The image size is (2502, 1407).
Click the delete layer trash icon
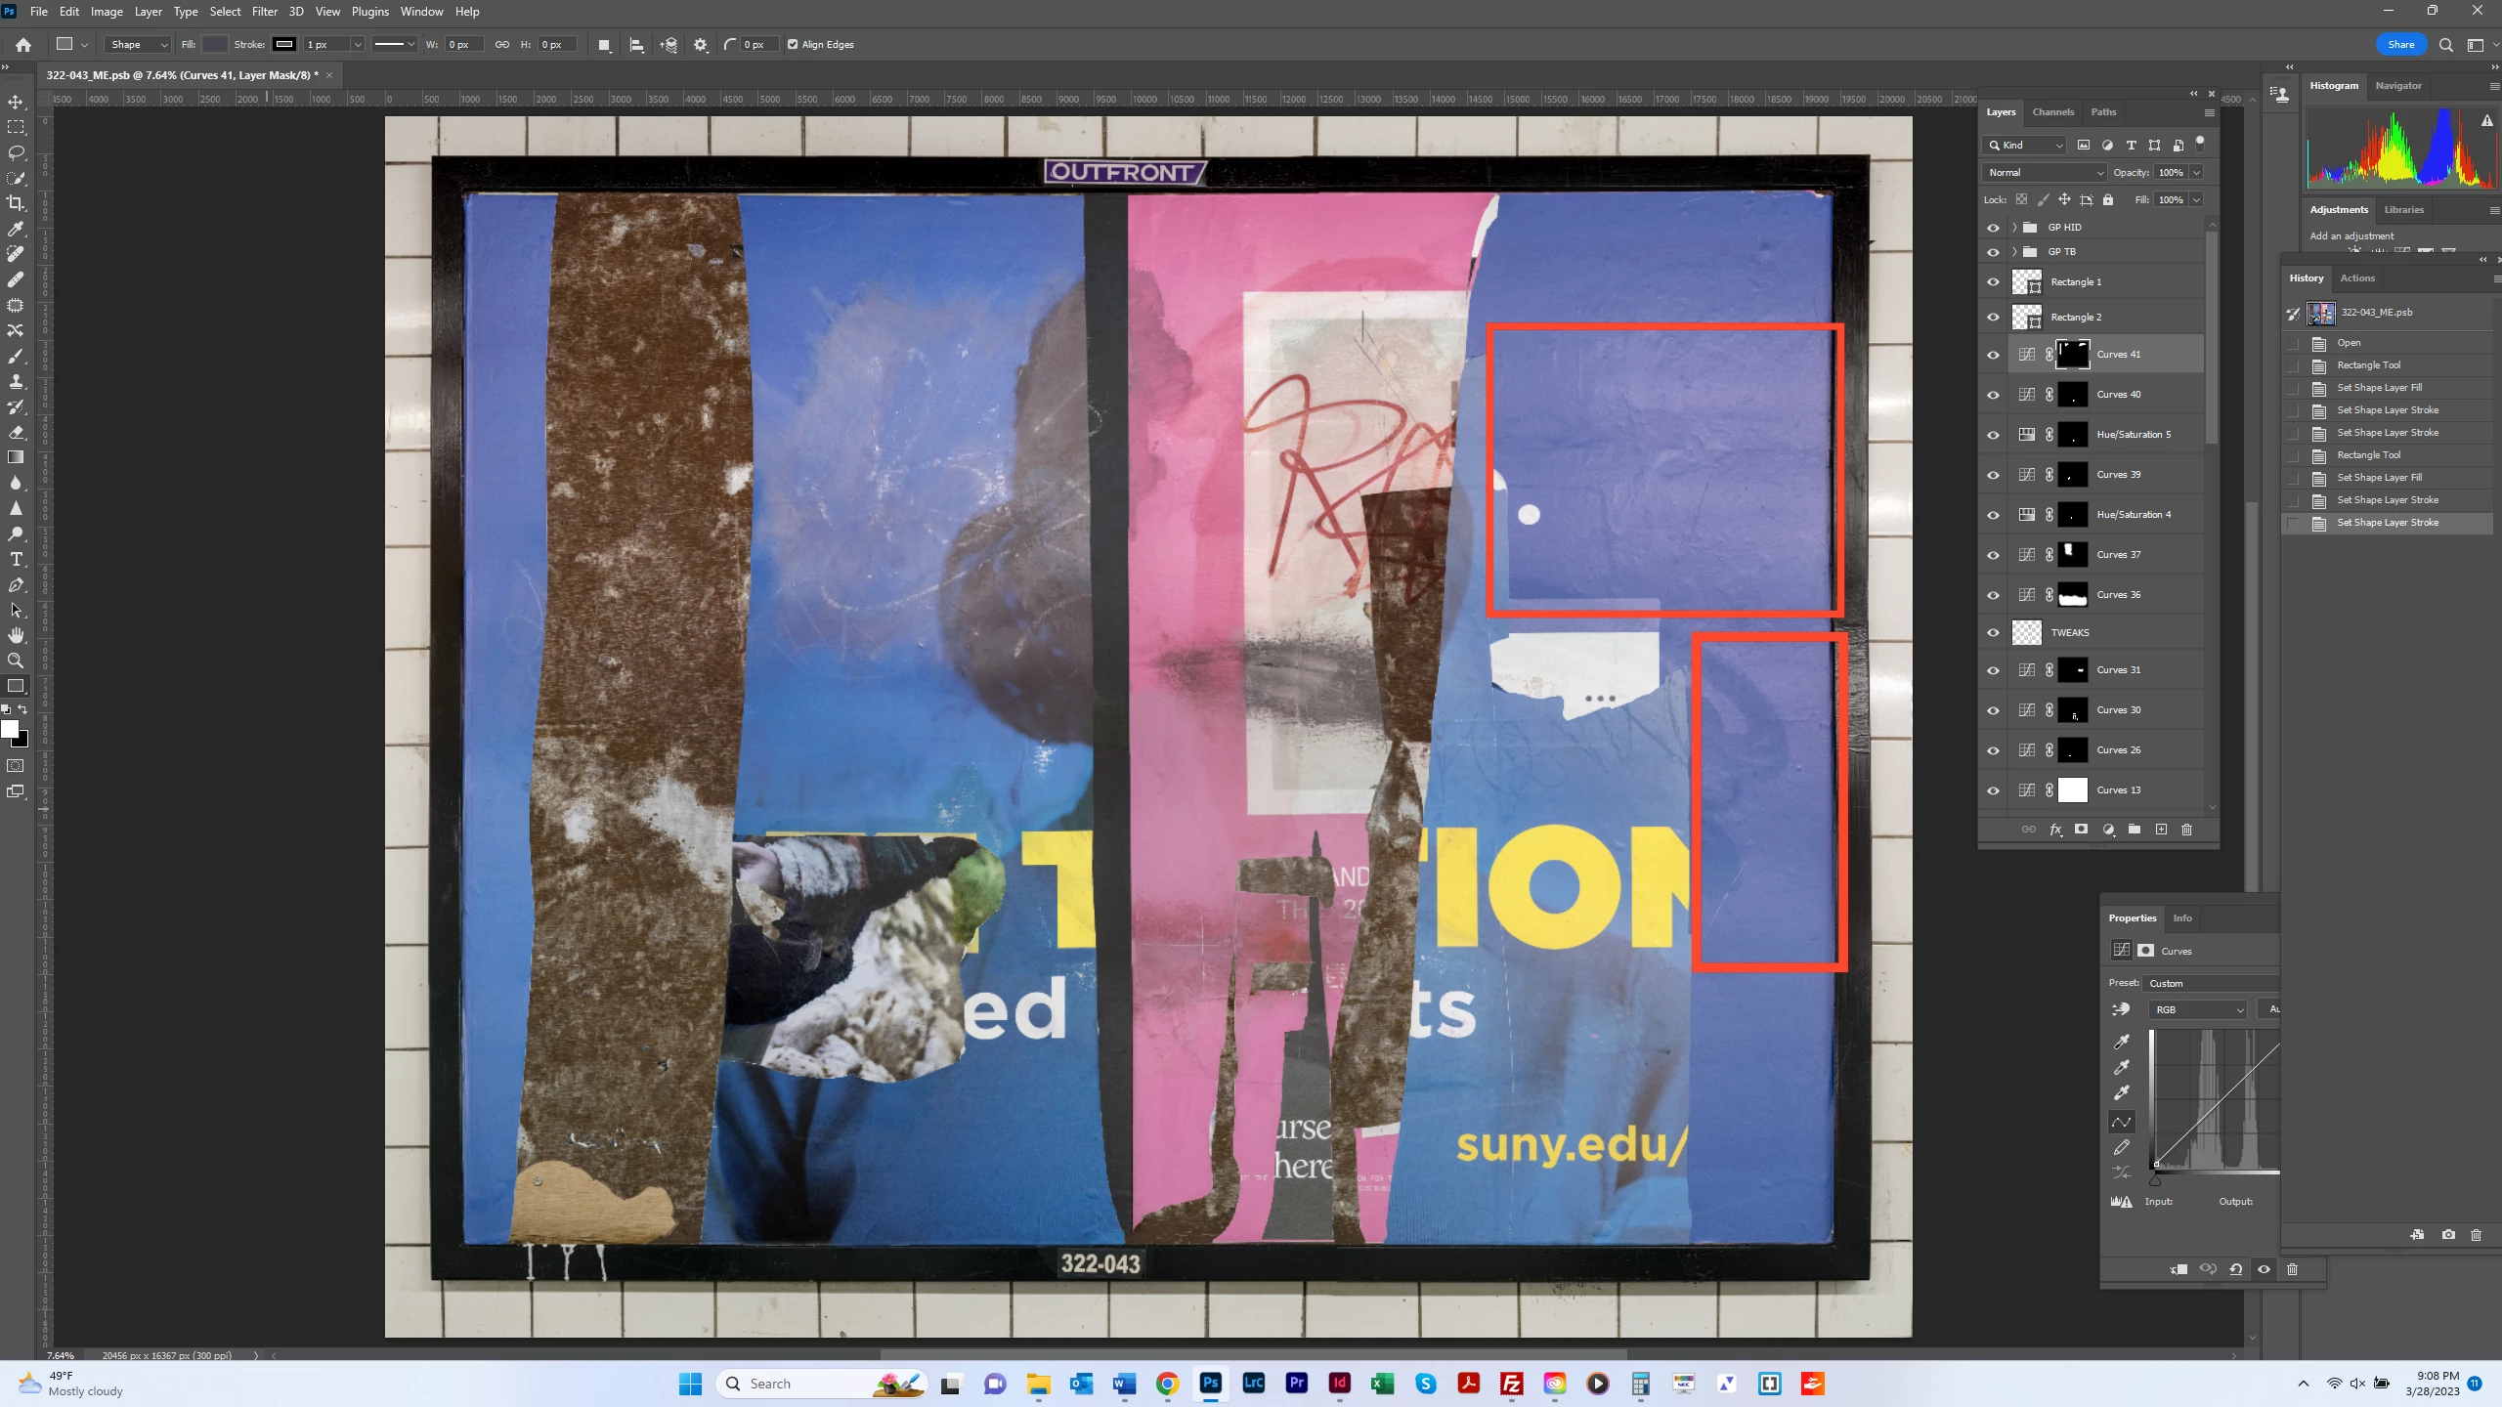tap(2187, 830)
